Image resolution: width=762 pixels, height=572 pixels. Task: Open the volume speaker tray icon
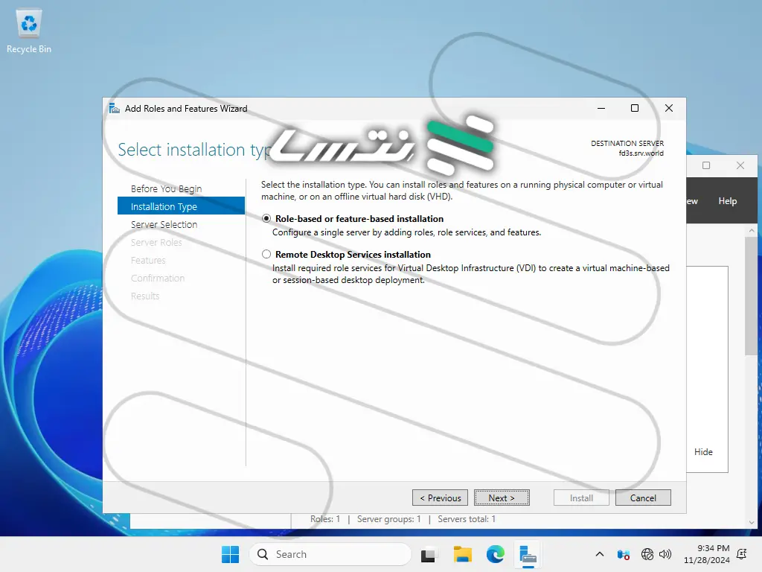[665, 554]
